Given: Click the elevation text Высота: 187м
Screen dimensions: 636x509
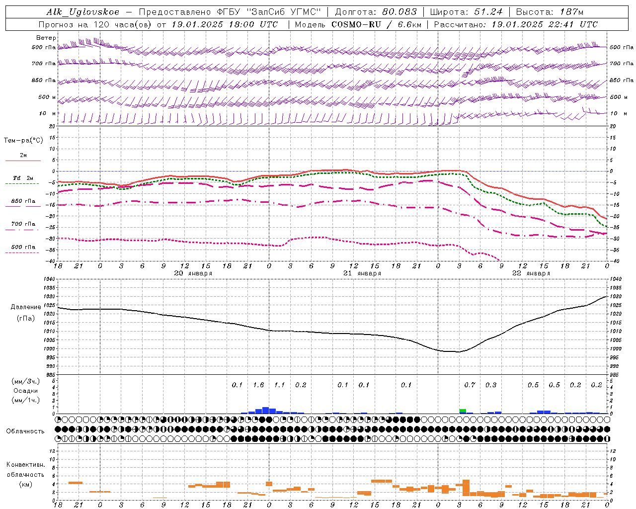Looking at the screenshot, I should click(550, 12).
